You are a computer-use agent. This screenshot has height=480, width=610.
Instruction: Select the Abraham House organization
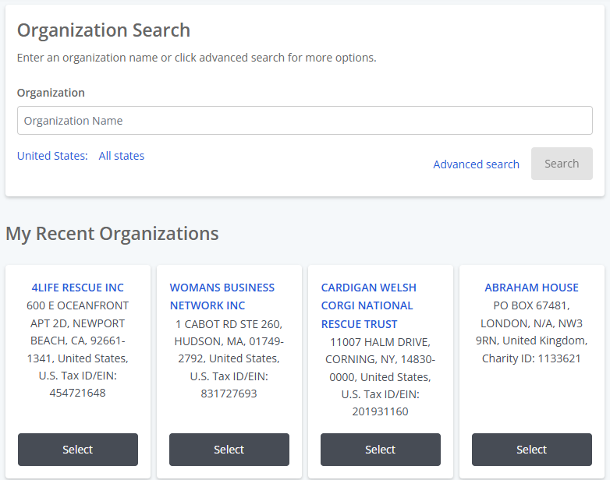(x=532, y=450)
